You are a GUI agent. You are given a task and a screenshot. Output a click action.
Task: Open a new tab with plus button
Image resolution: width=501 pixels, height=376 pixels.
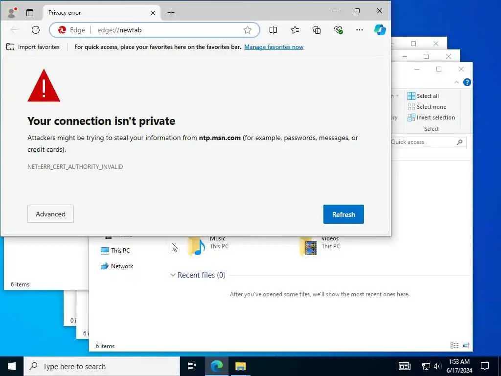click(171, 12)
